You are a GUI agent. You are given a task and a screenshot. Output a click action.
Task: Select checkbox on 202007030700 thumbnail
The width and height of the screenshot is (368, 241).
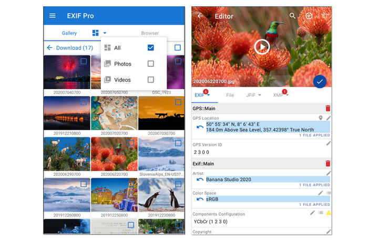(x=178, y=102)
